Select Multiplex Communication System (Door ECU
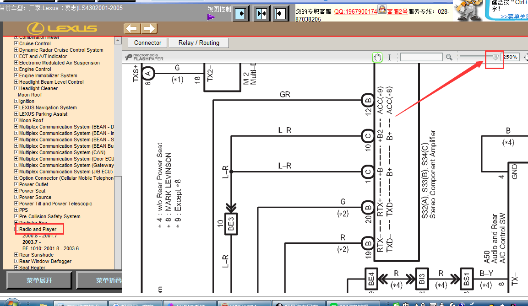Image resolution: width=528 pixels, height=306 pixels. [66, 159]
